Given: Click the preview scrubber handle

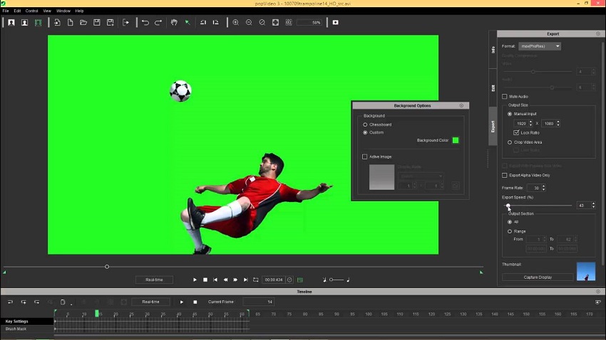Looking at the screenshot, I should click(107, 267).
